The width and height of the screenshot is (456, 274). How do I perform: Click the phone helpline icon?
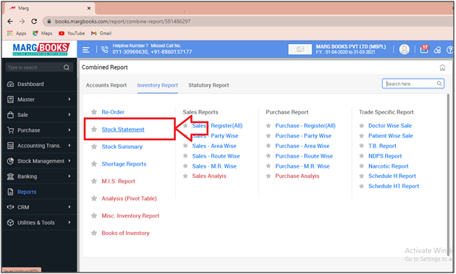104,49
